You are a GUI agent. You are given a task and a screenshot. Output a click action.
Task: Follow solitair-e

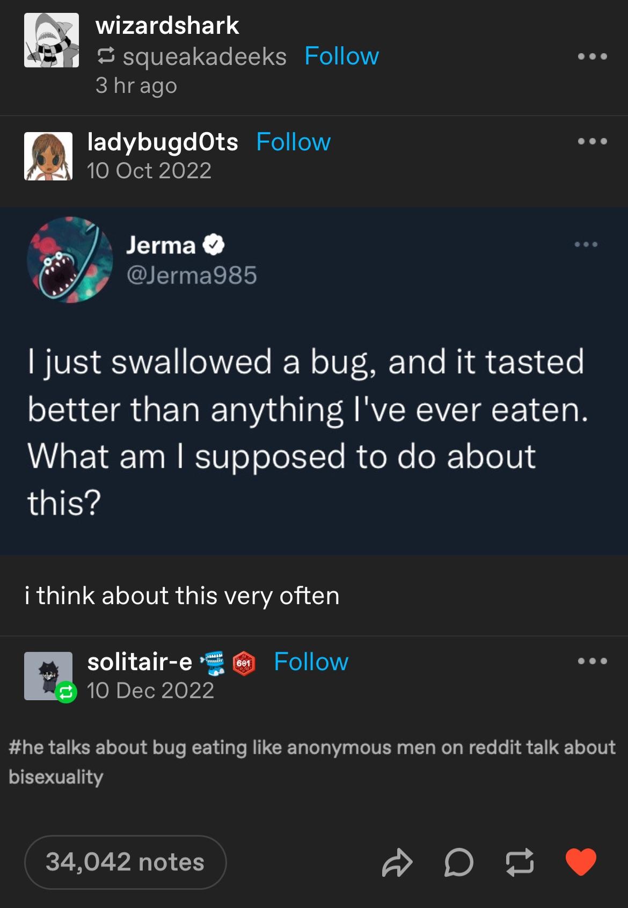pos(312,662)
